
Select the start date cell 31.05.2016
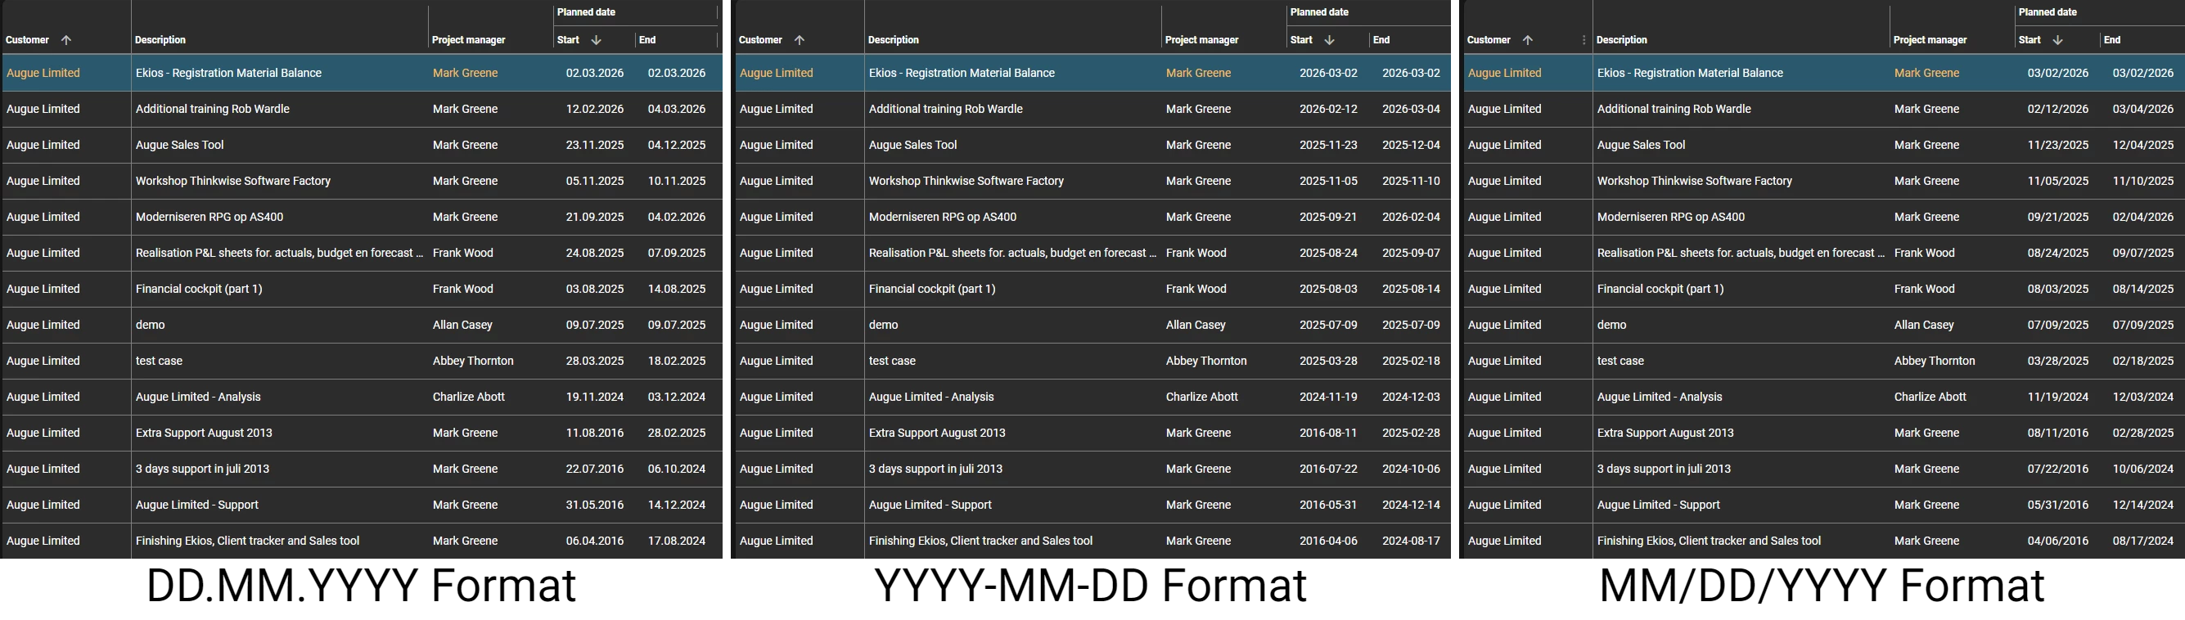(595, 505)
